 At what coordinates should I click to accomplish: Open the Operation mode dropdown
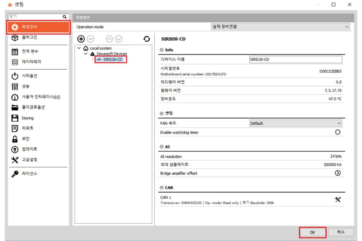(280, 27)
